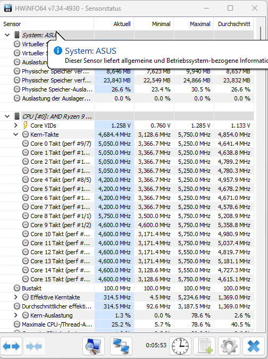Collapse the CPU AMD Ryzen 9 group
The height and width of the screenshot is (359, 268).
(x=7, y=116)
